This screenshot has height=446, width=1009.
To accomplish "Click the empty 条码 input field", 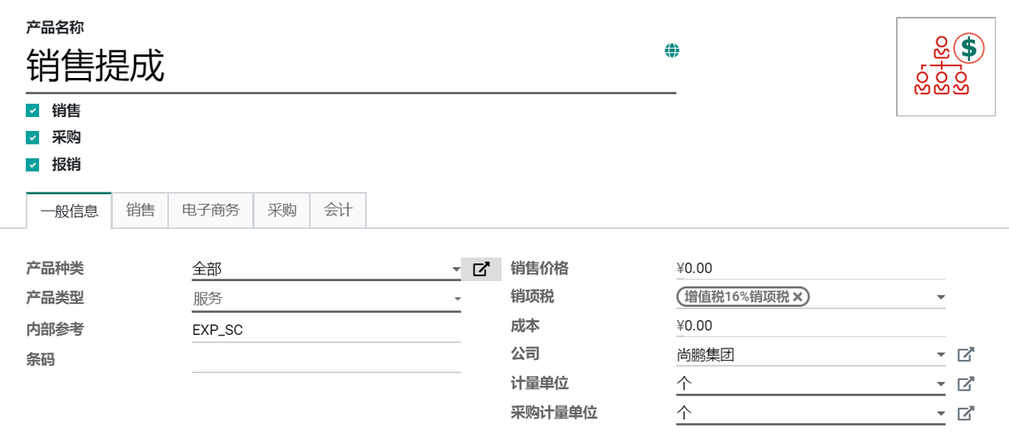I will tap(326, 360).
